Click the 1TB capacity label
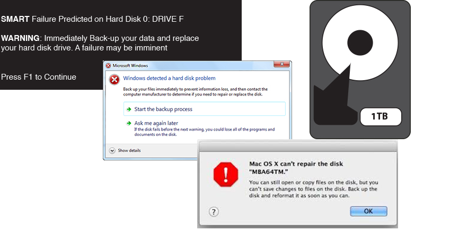Image resolution: width=450 pixels, height=239 pixels. 381,116
